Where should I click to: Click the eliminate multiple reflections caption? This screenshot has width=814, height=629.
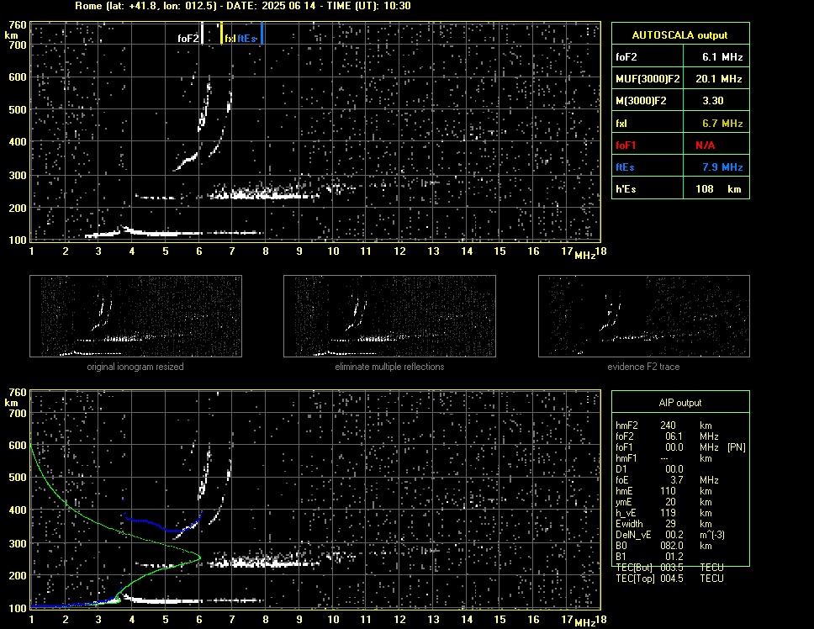pos(389,367)
